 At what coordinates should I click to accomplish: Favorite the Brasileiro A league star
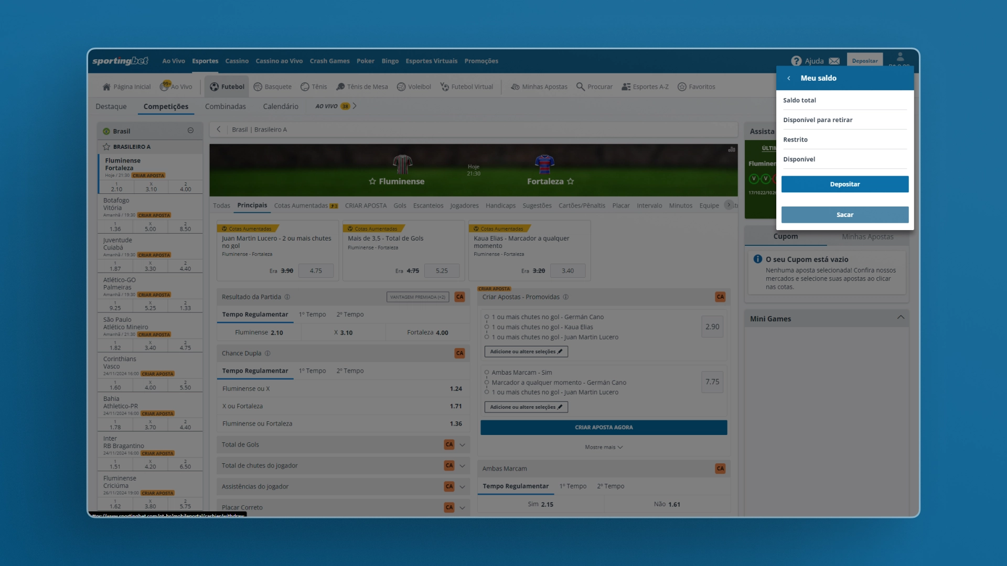(106, 147)
